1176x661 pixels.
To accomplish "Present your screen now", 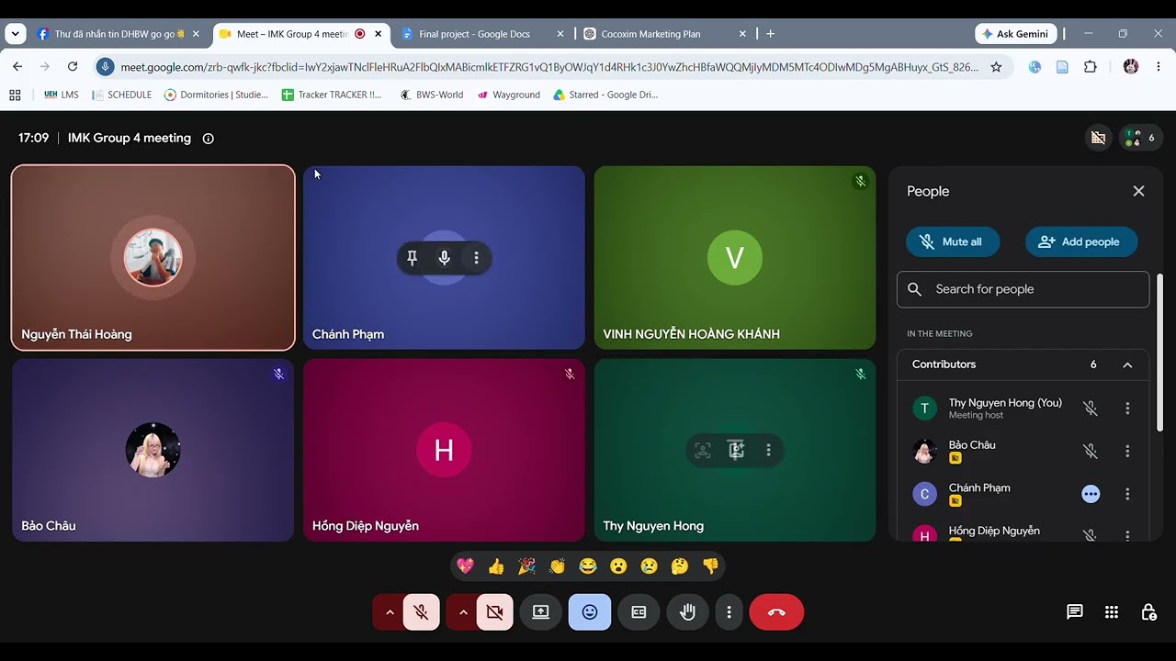I will tap(541, 612).
